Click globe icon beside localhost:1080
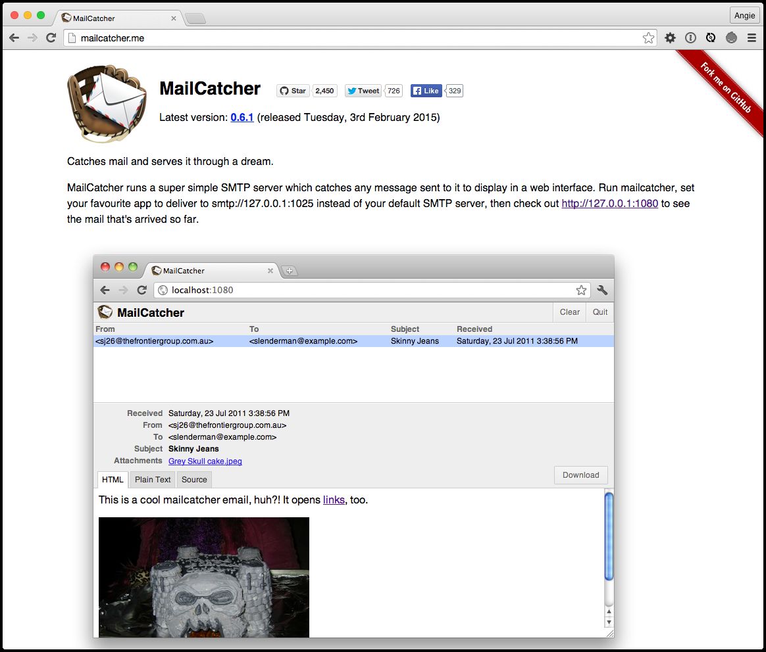 click(163, 291)
